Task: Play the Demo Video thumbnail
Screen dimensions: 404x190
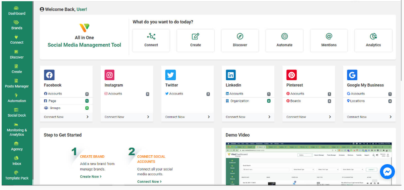Action: 309,163
